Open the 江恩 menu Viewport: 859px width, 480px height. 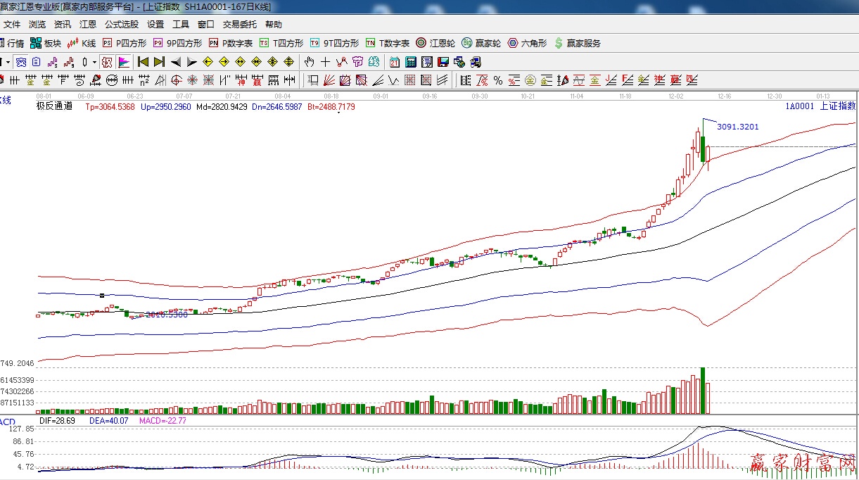[x=88, y=24]
